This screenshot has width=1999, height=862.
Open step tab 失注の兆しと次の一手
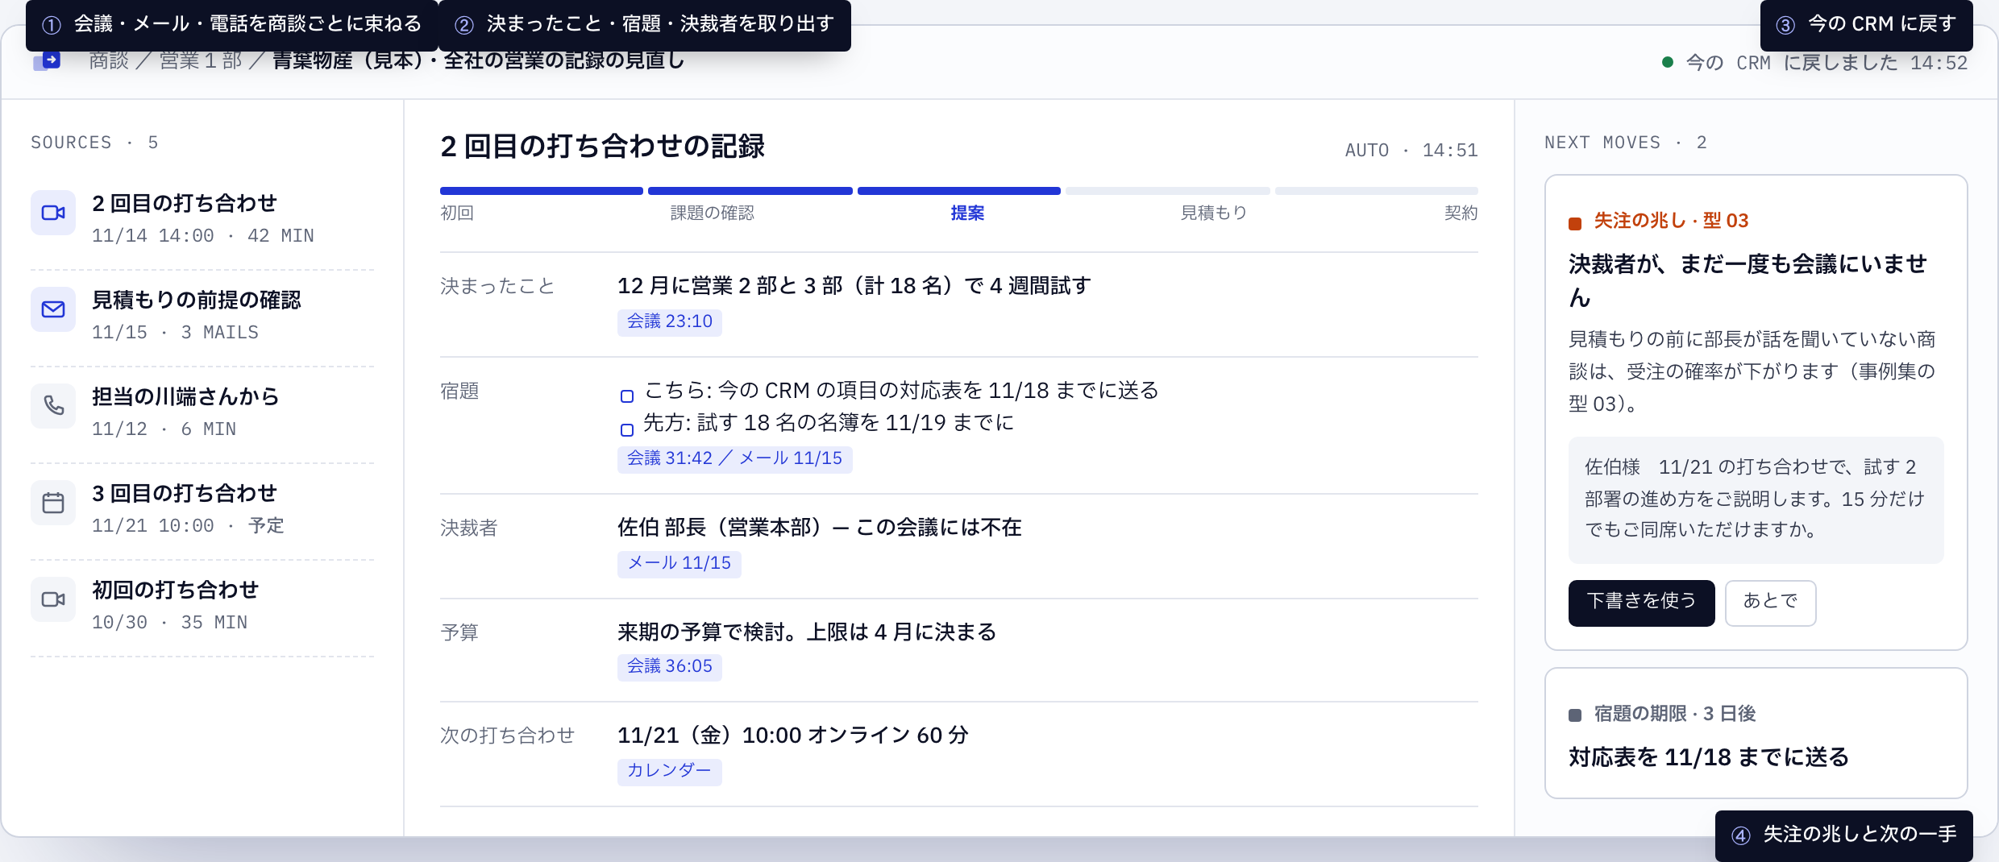pyautogui.click(x=1843, y=835)
